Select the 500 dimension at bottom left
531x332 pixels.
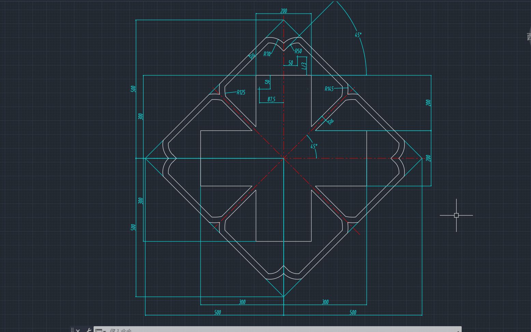coord(218,312)
